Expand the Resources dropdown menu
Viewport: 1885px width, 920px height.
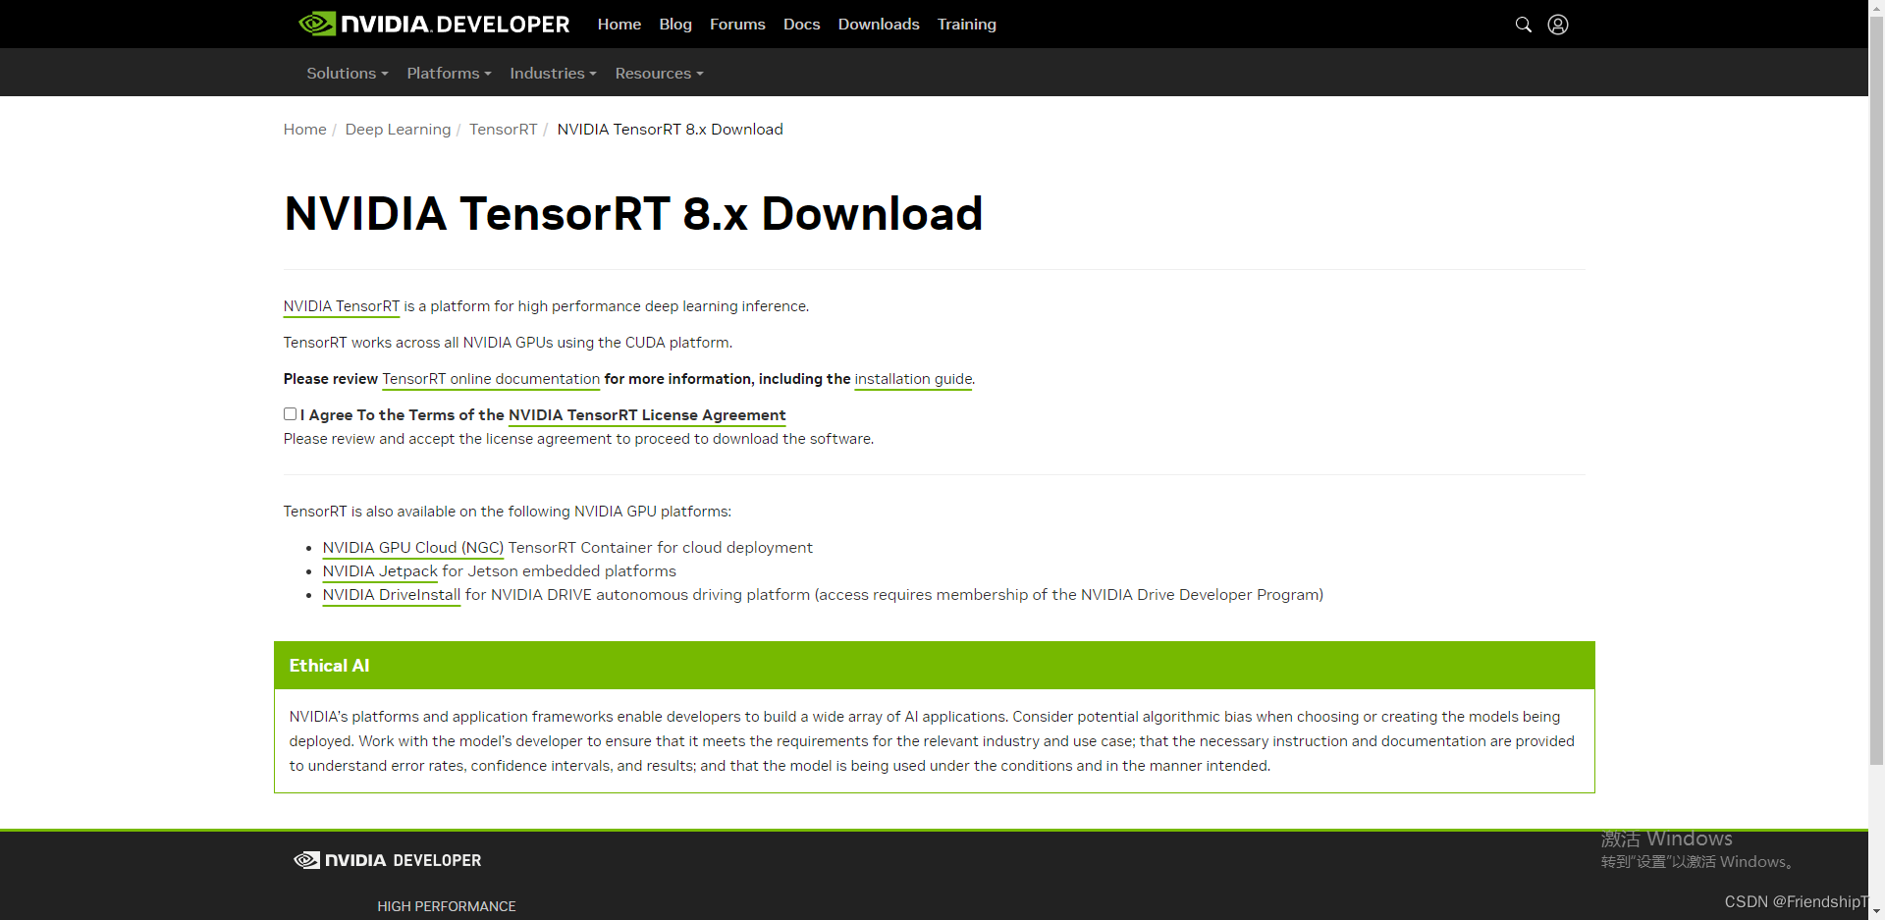point(659,74)
